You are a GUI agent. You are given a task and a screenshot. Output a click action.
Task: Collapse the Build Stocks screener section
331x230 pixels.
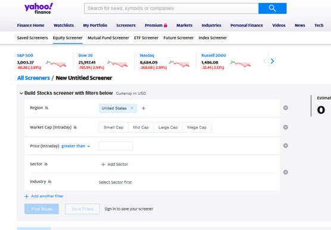(21, 93)
